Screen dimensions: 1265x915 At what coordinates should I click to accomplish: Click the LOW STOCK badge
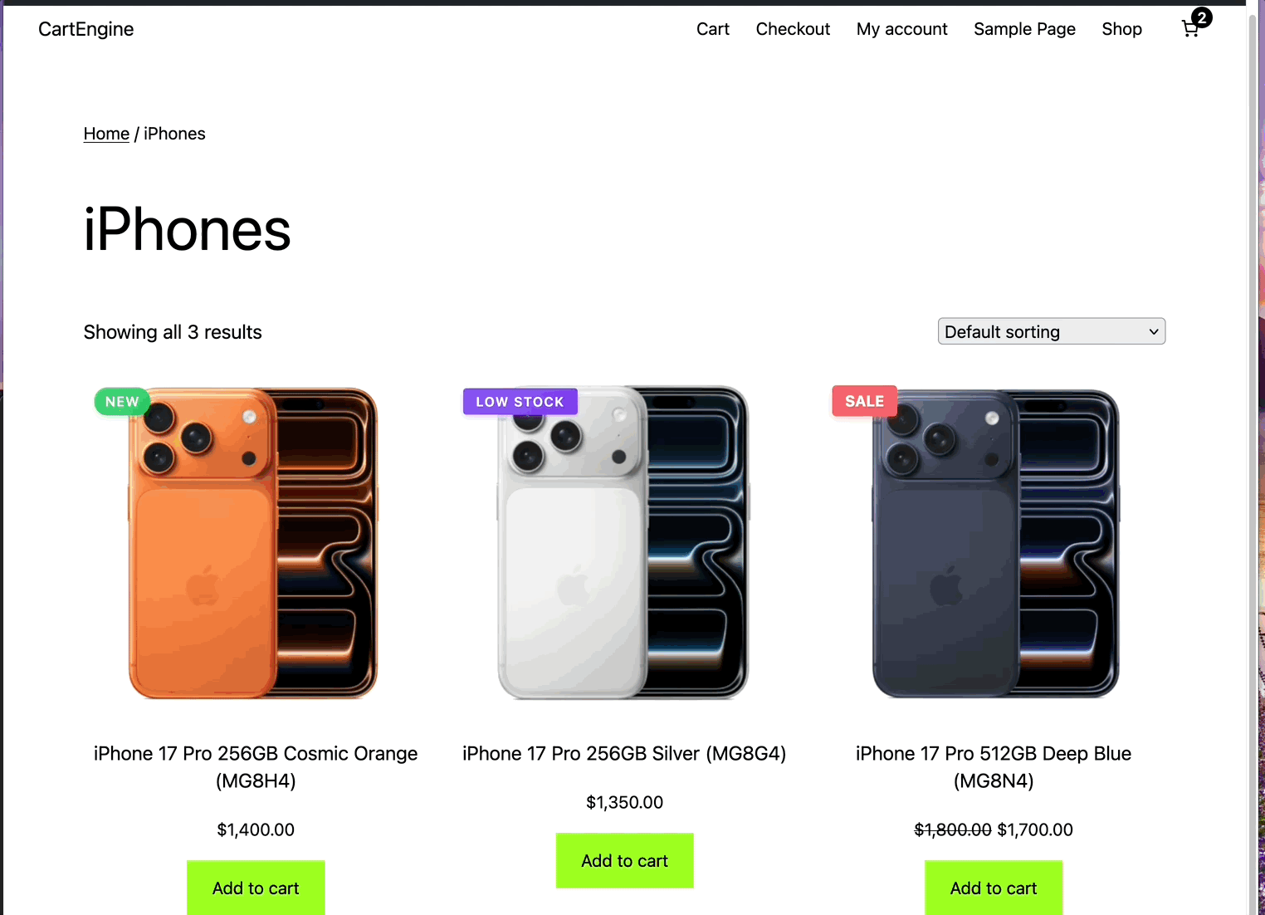point(520,402)
